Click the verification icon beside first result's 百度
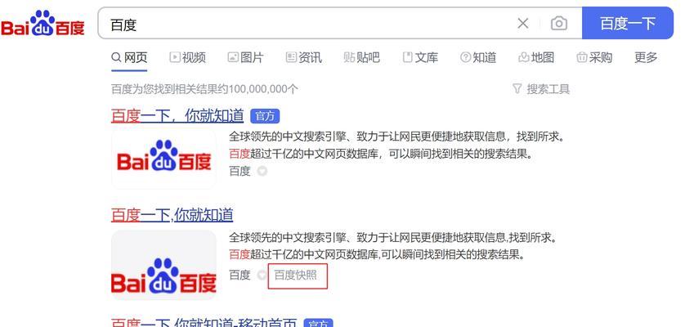Image resolution: width=685 pixels, height=327 pixels. [x=262, y=171]
